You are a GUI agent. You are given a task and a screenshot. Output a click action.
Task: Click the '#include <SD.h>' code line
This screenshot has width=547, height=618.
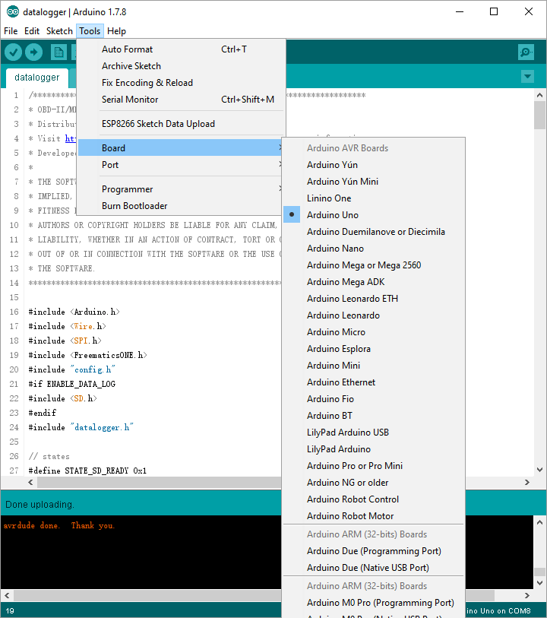tap(62, 398)
